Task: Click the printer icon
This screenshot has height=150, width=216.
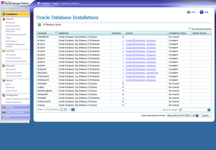Action: tap(189, 12)
